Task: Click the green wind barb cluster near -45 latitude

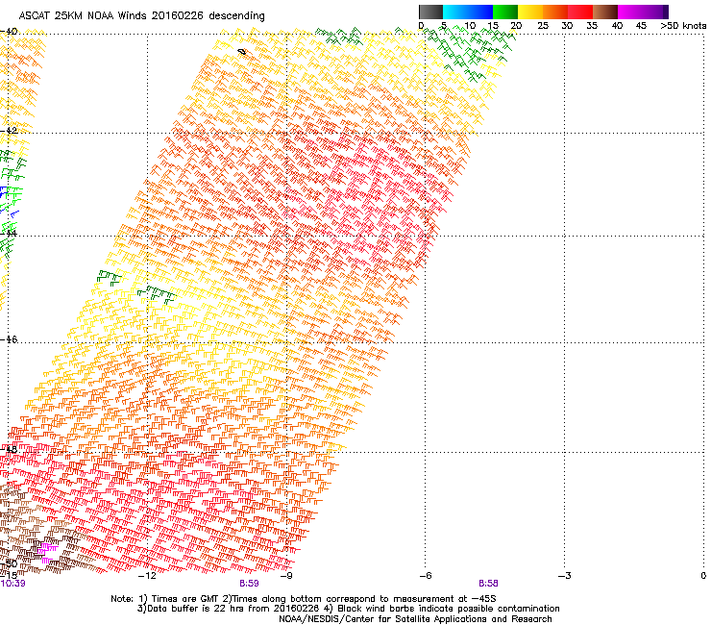Action: point(157,294)
